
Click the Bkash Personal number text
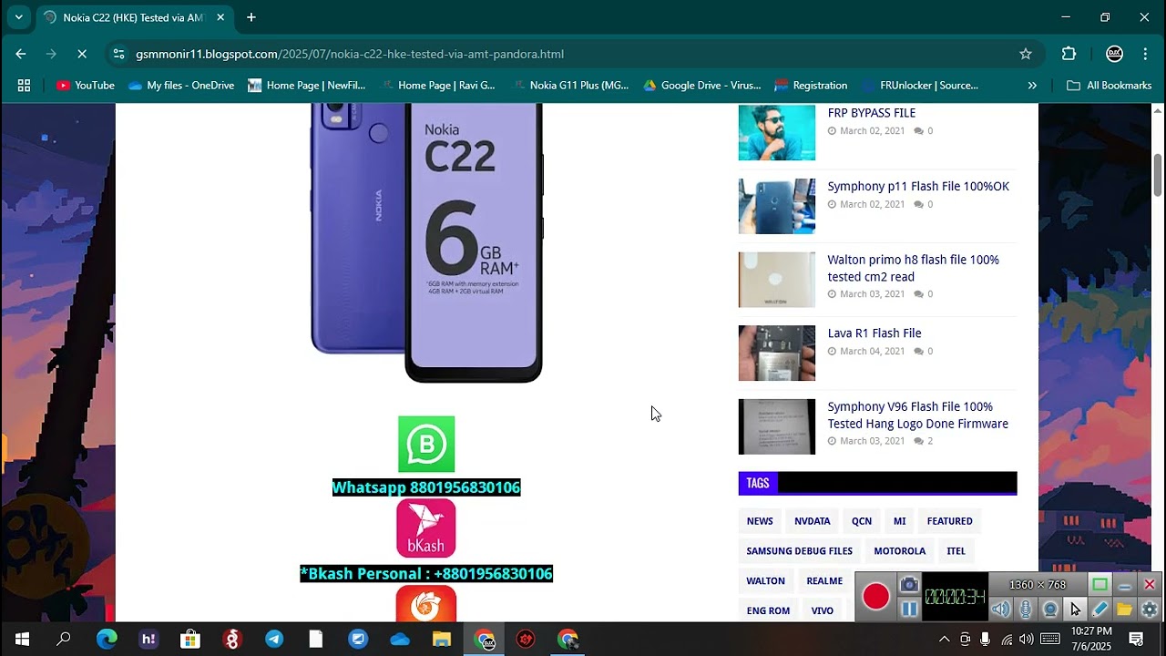coord(426,574)
